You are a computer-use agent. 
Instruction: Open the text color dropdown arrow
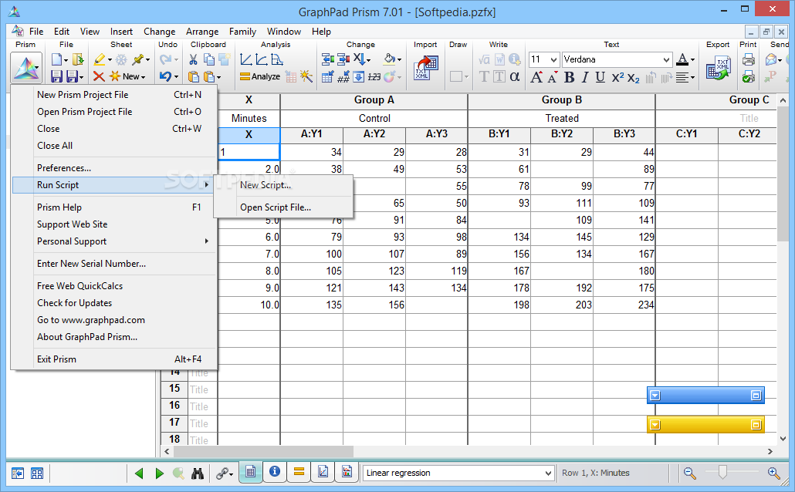(692, 60)
